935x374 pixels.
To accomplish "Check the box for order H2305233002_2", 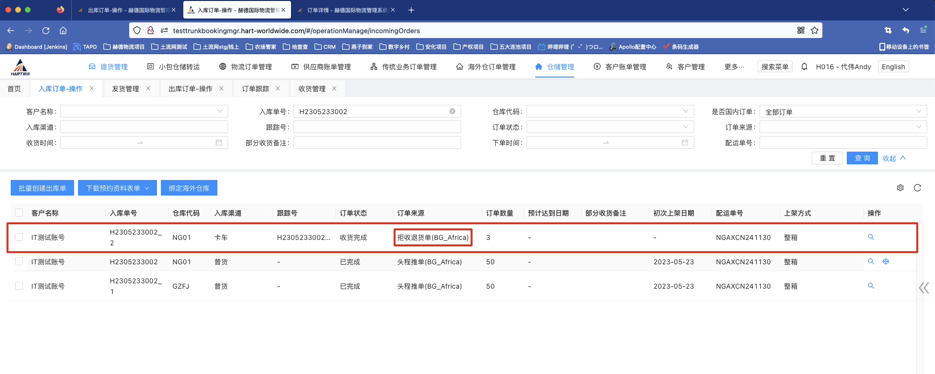I will pos(19,237).
